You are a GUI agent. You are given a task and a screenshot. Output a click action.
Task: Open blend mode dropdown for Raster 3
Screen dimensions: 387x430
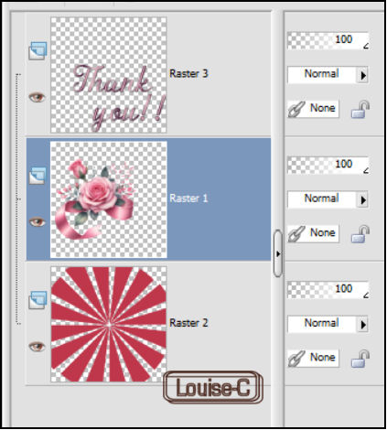tap(362, 75)
